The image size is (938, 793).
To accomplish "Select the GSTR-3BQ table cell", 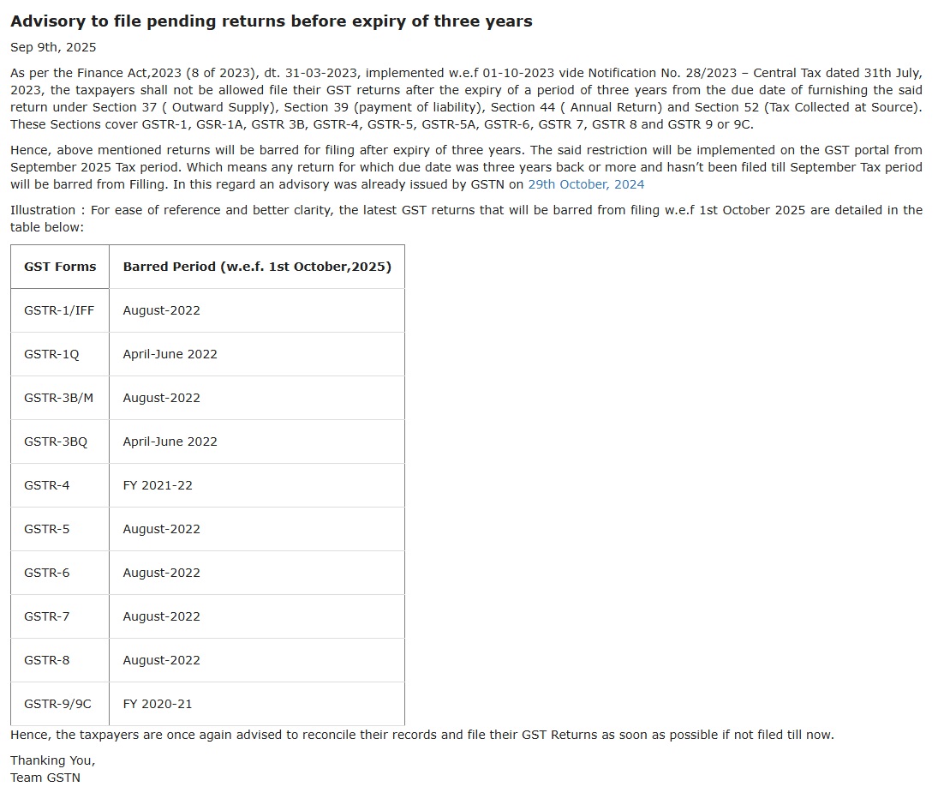I will click(x=56, y=442).
